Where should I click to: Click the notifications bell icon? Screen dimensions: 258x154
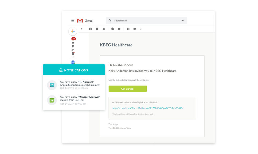point(61,70)
